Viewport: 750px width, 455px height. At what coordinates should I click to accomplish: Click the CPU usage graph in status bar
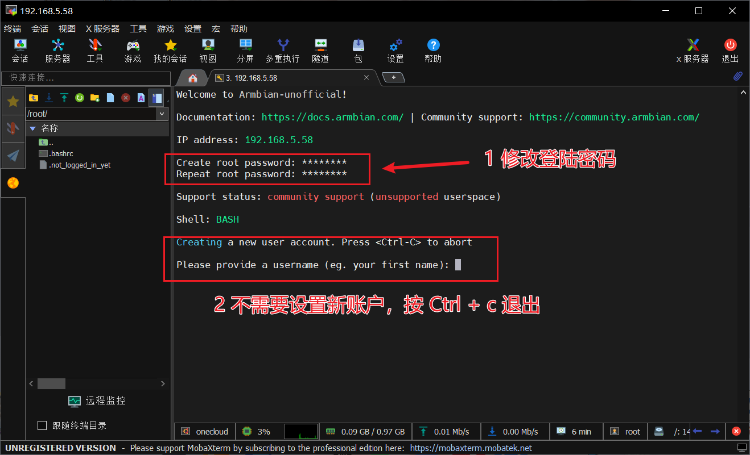click(x=301, y=432)
